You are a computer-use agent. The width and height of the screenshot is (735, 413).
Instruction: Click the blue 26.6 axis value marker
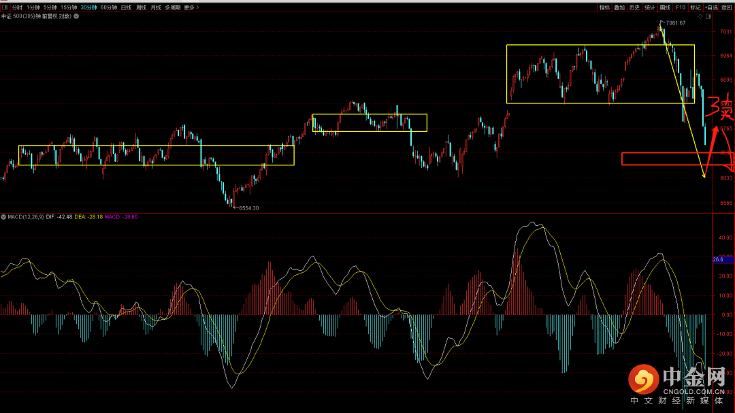point(723,260)
